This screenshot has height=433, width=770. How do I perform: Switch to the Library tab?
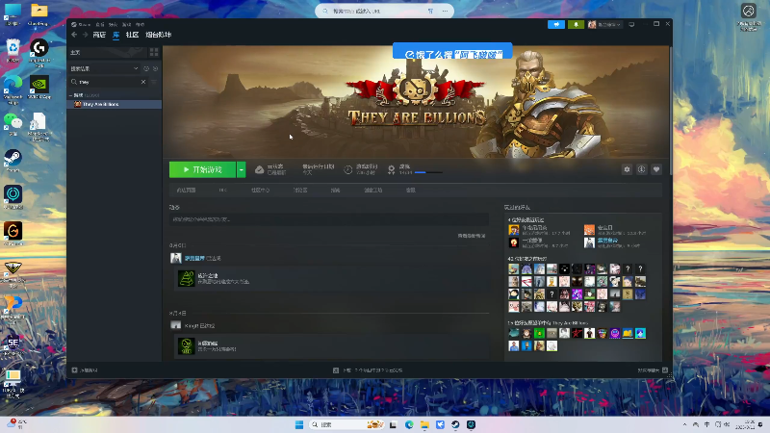click(115, 35)
